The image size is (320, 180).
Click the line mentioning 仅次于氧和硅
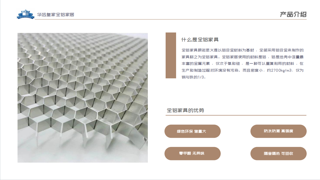[243, 64]
